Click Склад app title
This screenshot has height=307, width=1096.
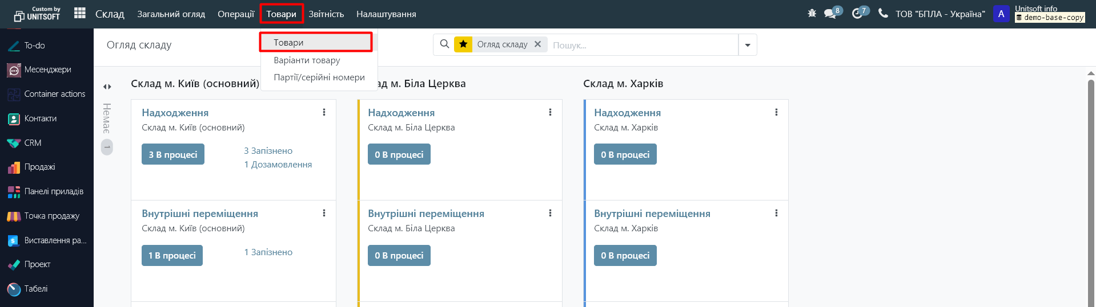110,14
